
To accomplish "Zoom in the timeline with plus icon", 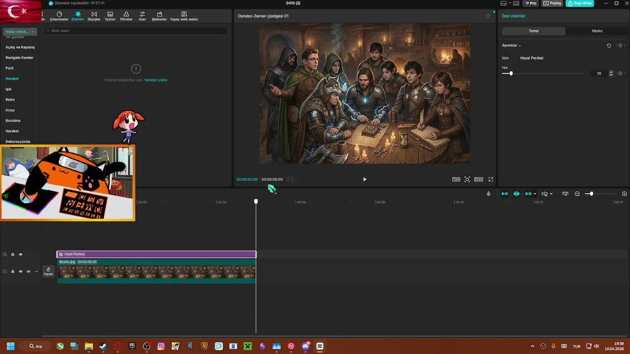I will (625, 194).
